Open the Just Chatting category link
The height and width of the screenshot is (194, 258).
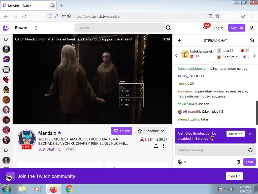point(49,149)
